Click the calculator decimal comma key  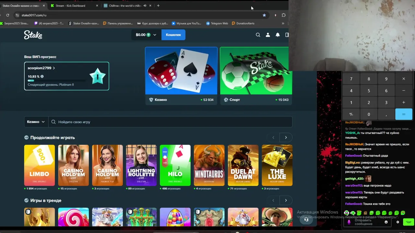386,114
